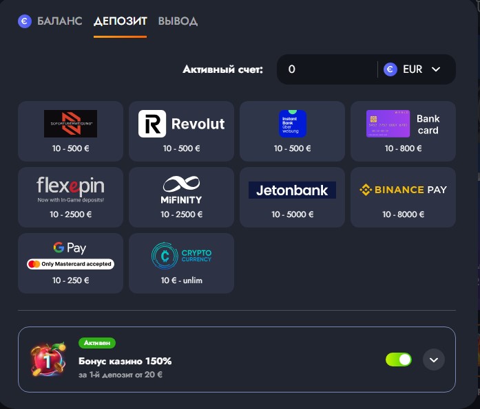This screenshot has height=409, width=480.
Task: Choose Crypto Currency deposit method
Action: [182, 263]
